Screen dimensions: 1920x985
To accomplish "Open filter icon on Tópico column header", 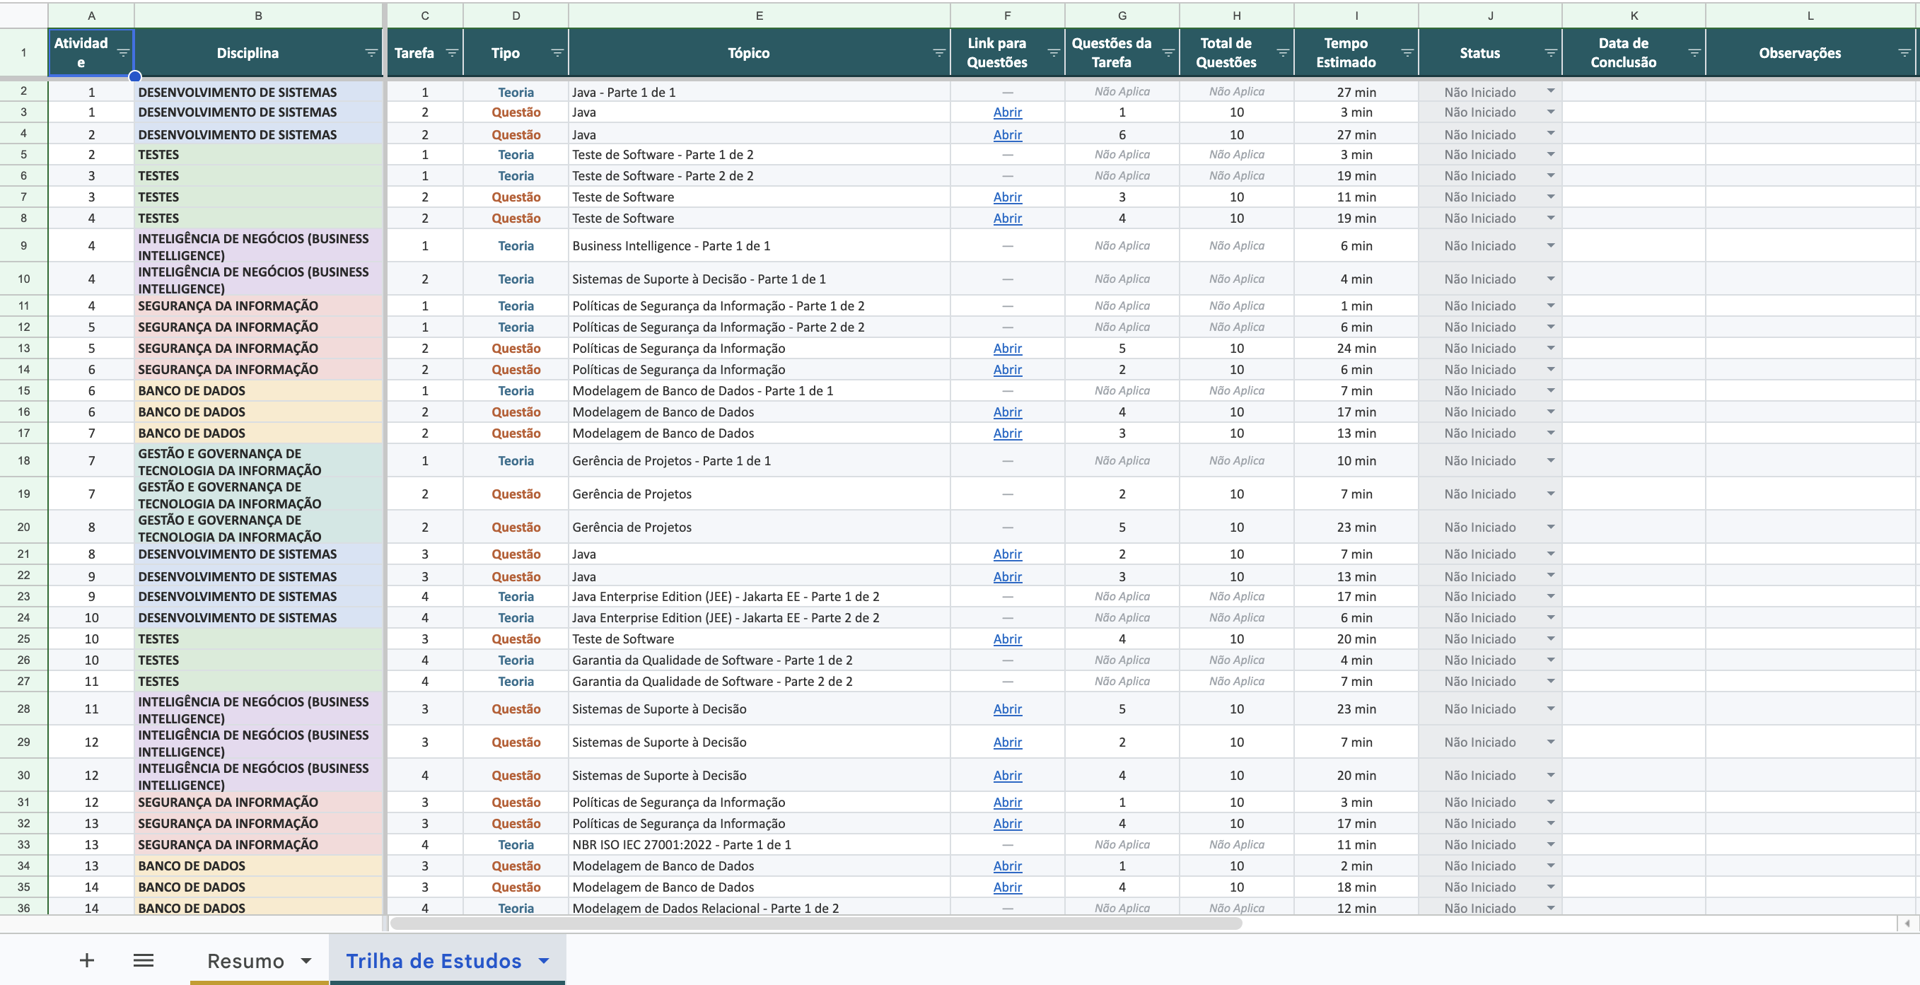I will pyautogui.click(x=939, y=53).
